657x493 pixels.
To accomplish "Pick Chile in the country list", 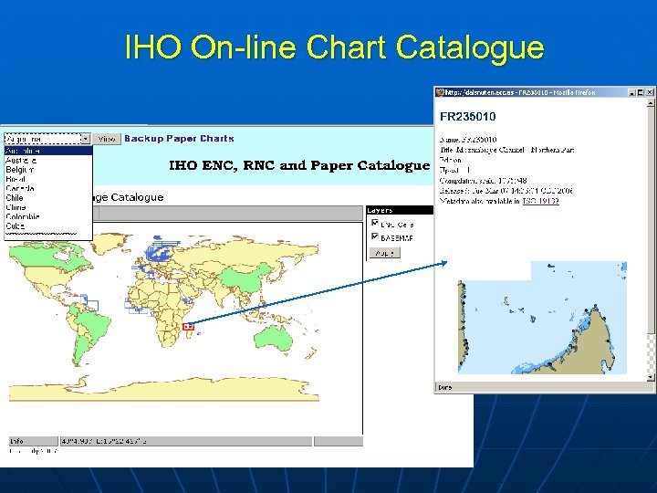I will click(48, 198).
